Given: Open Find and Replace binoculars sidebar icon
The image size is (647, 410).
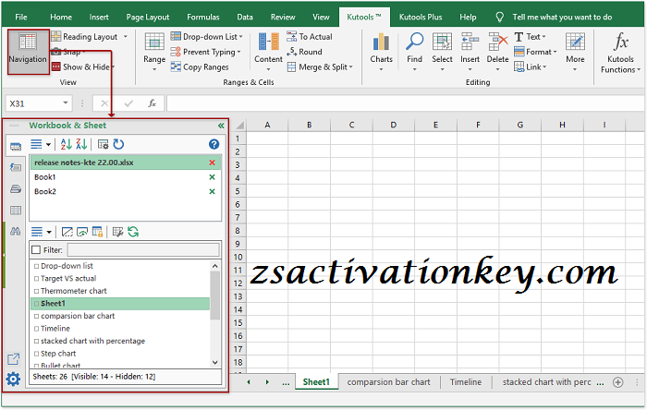Looking at the screenshot, I should pyautogui.click(x=16, y=231).
